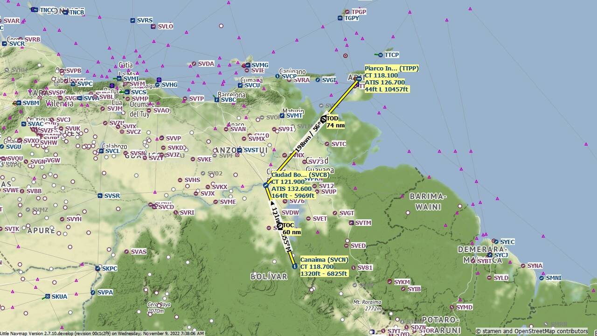Click the SVGI airport icon
This screenshot has height=336, width=597.
[x=318, y=80]
